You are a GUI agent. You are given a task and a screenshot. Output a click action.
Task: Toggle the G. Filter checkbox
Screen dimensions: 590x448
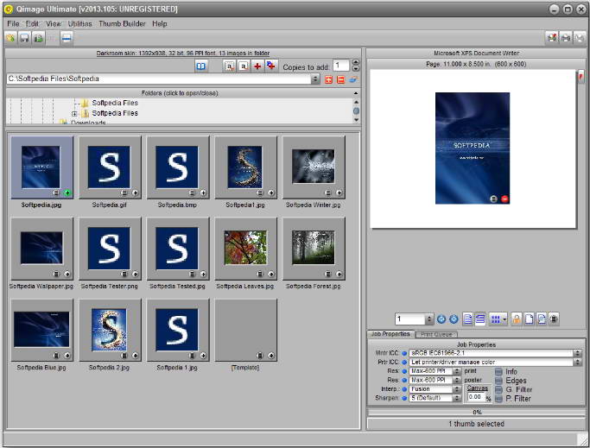[x=498, y=389]
